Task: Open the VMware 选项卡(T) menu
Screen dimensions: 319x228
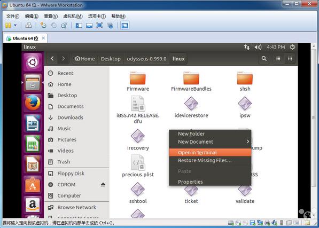Action: pos(97,16)
